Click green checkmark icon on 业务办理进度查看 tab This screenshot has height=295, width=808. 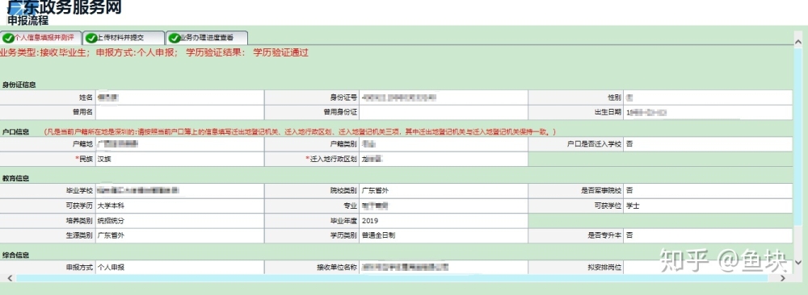pyautogui.click(x=175, y=38)
